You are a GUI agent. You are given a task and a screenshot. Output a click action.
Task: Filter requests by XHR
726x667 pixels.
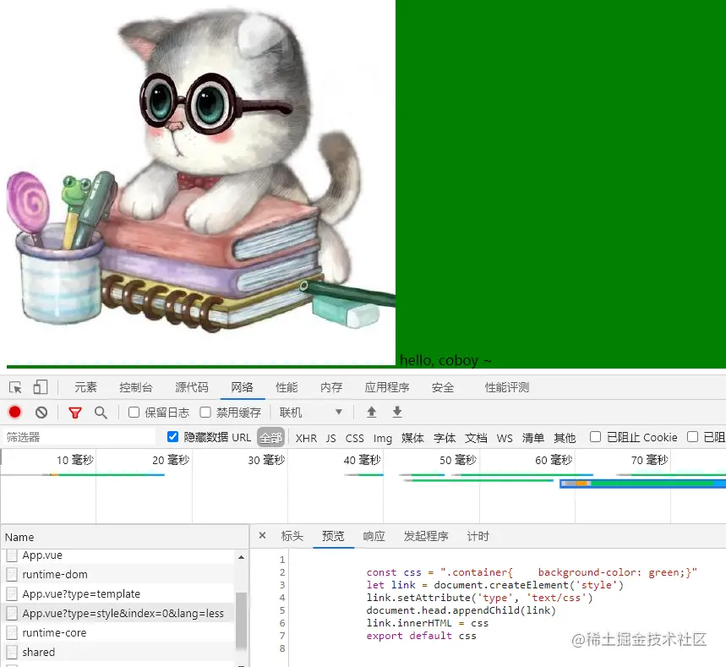tap(306, 438)
